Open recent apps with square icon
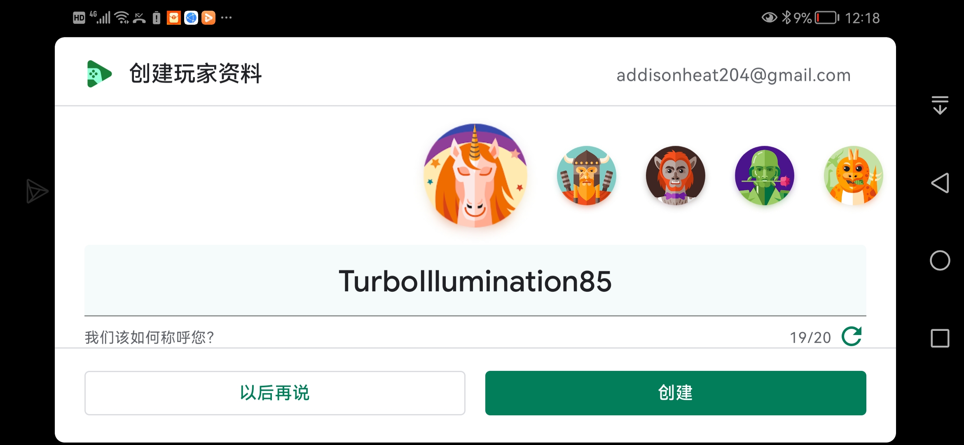Screen dimensions: 964x445 click(940, 338)
